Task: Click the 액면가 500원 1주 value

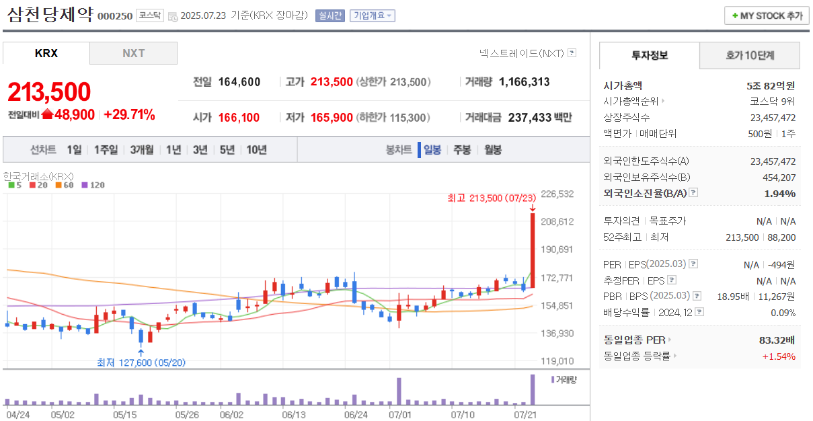Action: point(772,134)
